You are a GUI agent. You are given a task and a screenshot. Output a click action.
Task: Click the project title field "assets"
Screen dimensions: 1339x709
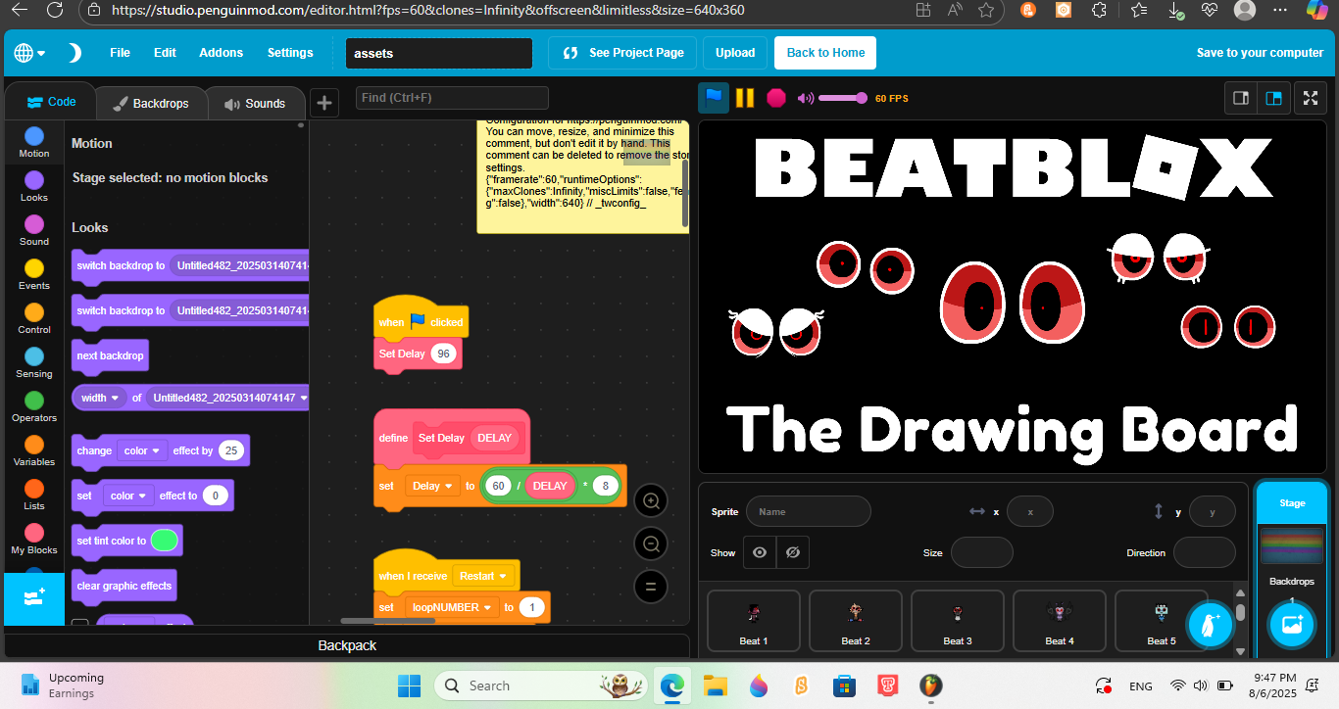click(x=439, y=53)
